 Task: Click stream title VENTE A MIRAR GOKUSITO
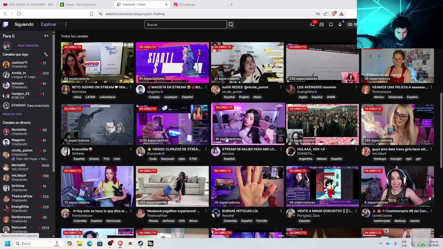click(325, 211)
